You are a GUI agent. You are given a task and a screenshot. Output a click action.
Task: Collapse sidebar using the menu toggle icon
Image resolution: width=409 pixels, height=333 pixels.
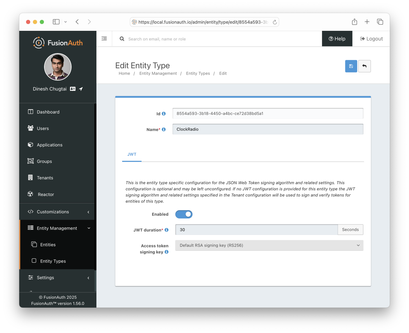(104, 39)
